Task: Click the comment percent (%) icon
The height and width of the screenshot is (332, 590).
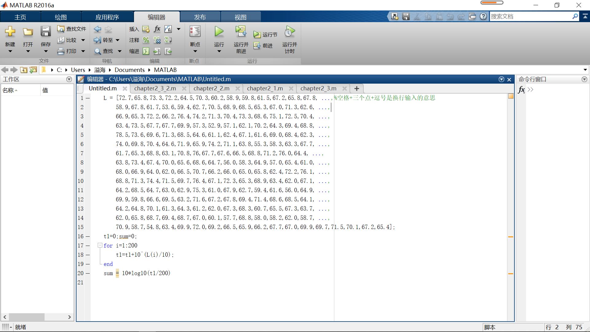Action: click(x=146, y=40)
